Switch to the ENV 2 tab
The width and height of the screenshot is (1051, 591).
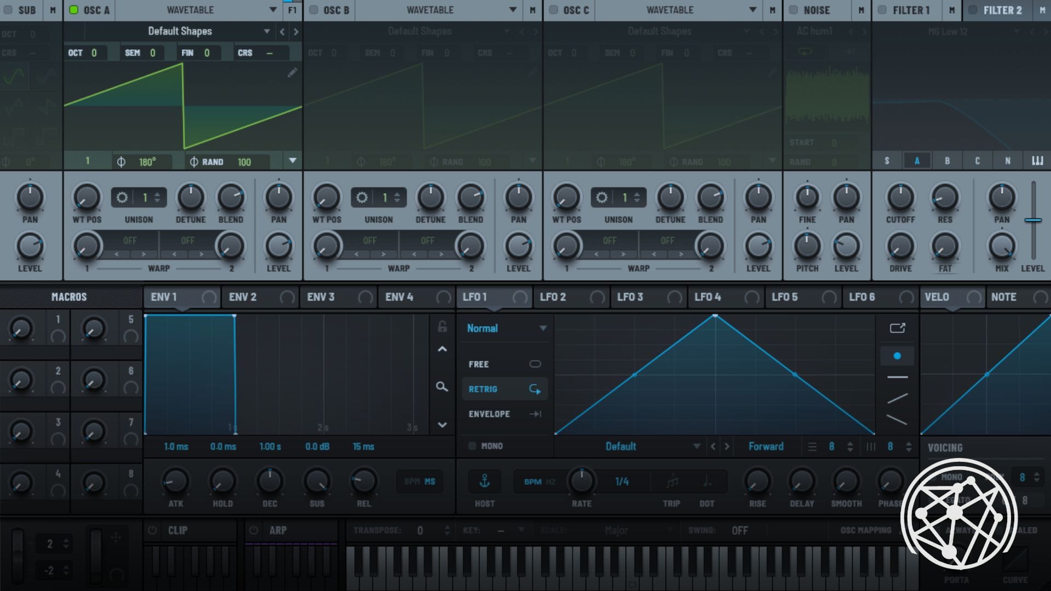[242, 297]
